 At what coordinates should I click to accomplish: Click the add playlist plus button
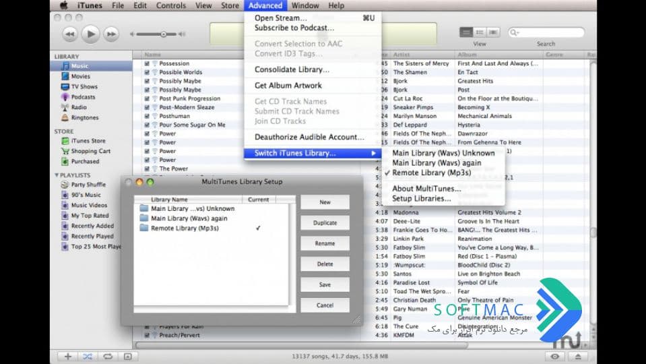68,356
